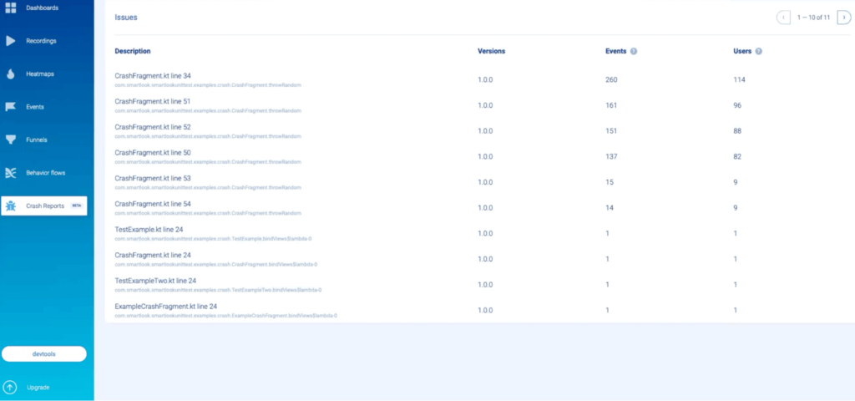Go to next page of issues
The width and height of the screenshot is (855, 401).
(843, 18)
